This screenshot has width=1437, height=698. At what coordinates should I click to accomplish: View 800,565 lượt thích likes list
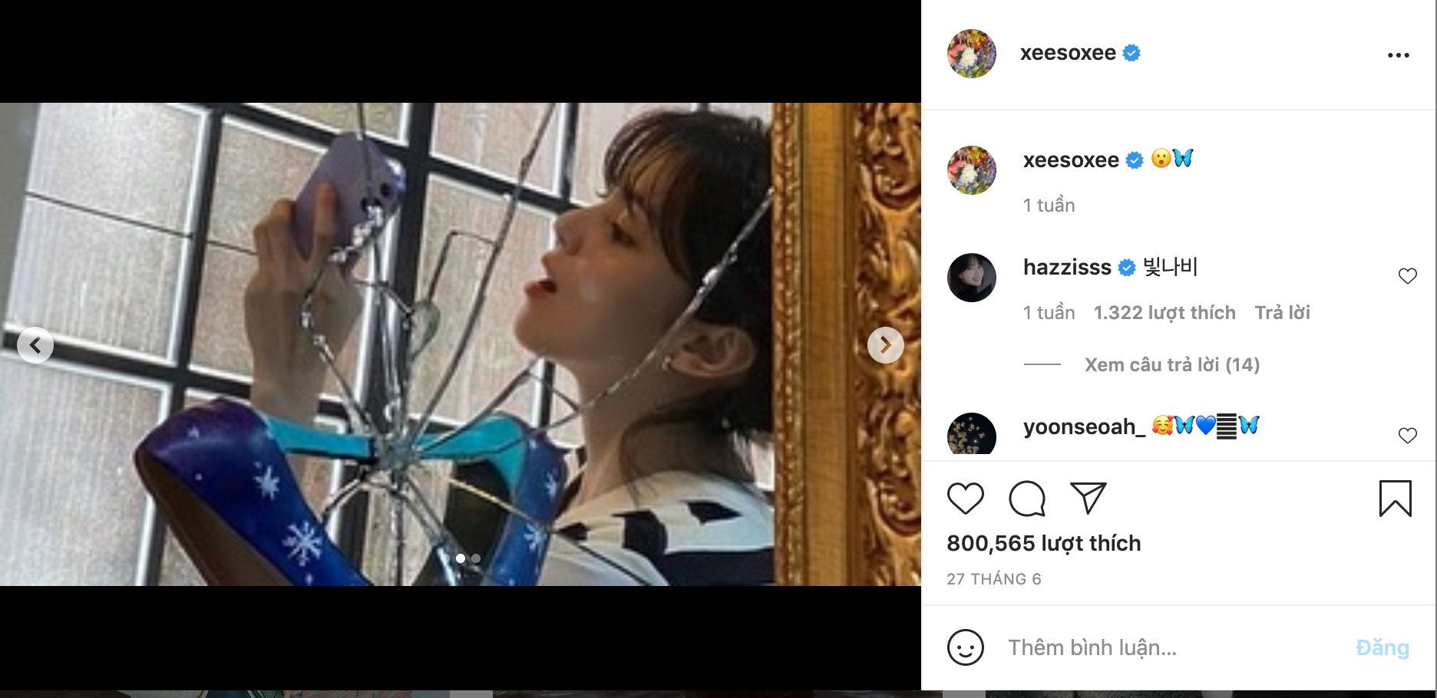(1044, 543)
